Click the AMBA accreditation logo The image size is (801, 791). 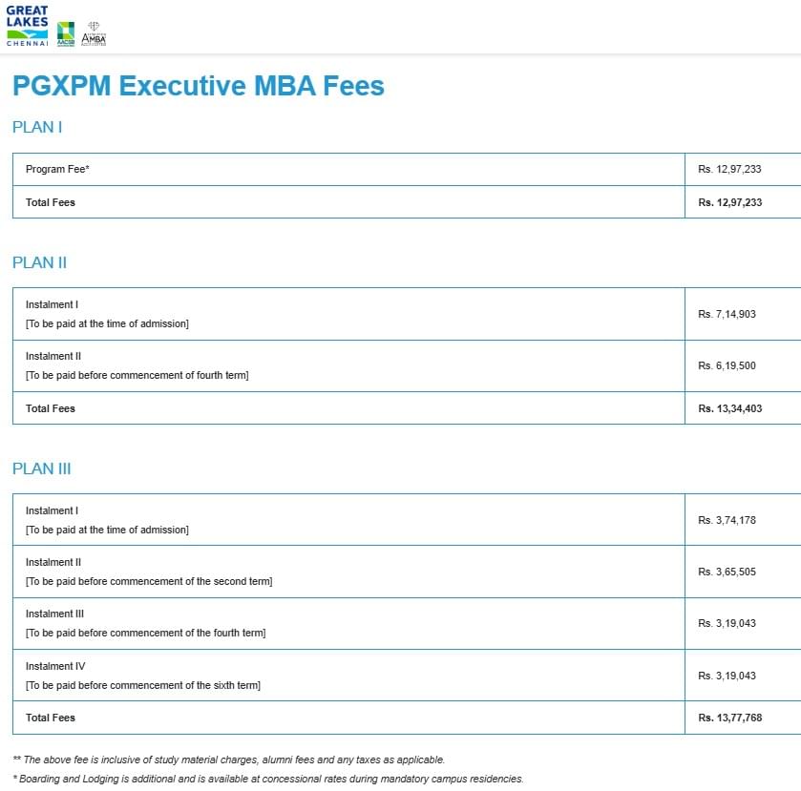(94, 33)
